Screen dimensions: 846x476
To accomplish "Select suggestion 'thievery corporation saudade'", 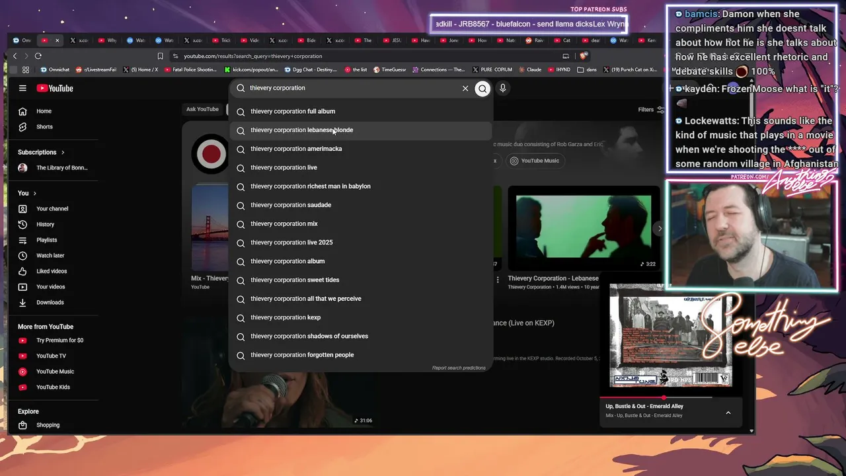I will coord(361,205).
